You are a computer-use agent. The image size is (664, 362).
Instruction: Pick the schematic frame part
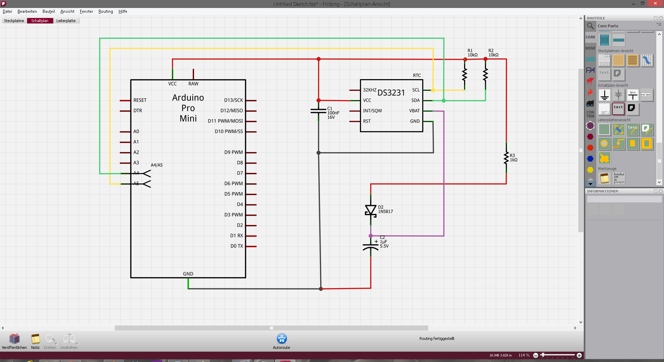[x=605, y=108]
